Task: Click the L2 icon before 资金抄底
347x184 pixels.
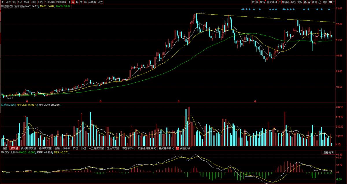Action: point(178,148)
